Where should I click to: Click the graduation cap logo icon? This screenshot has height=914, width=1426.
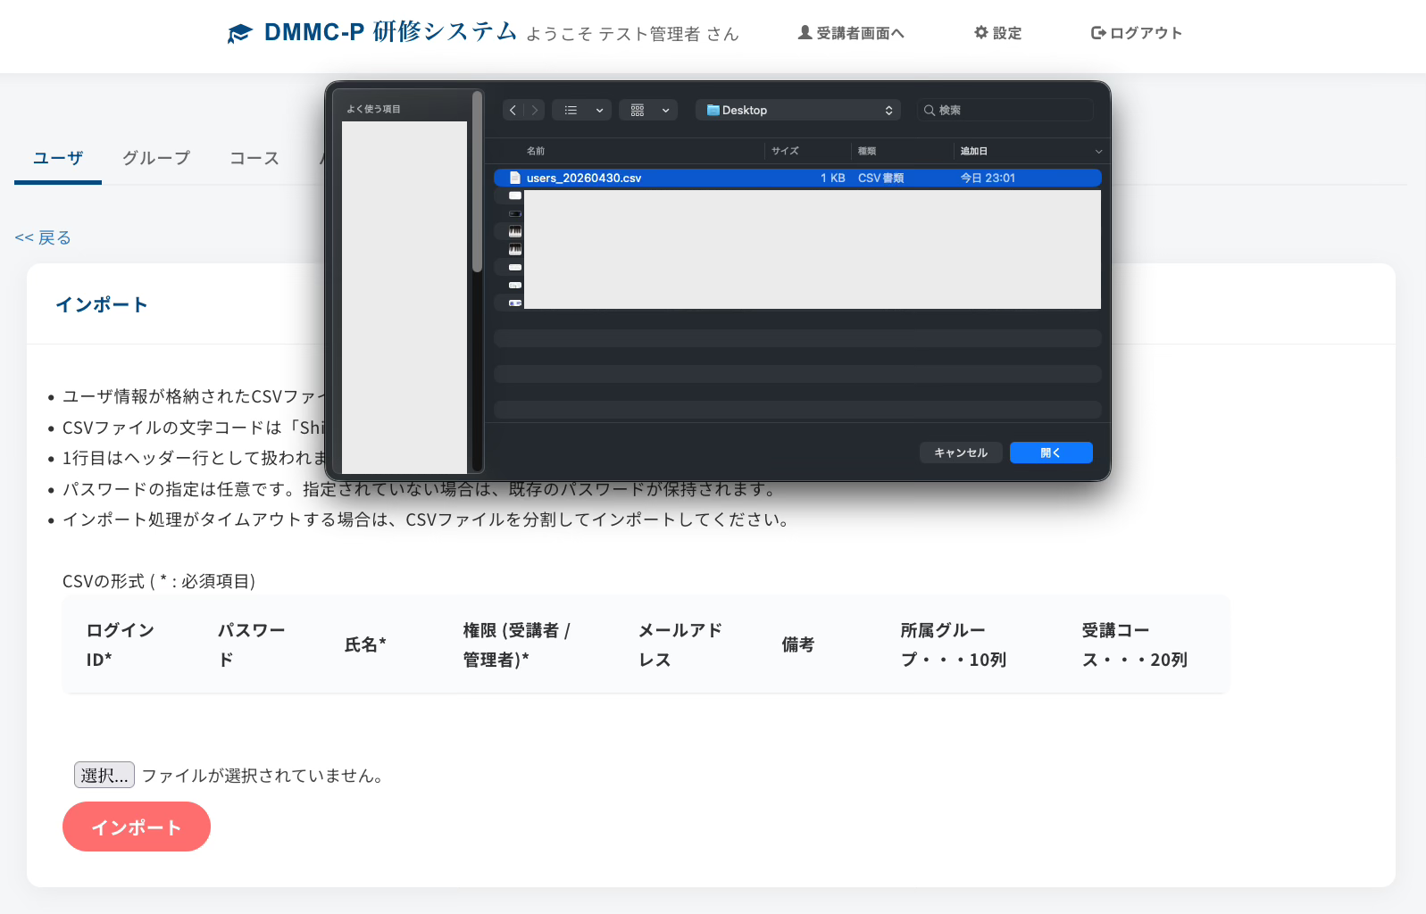coord(239,34)
